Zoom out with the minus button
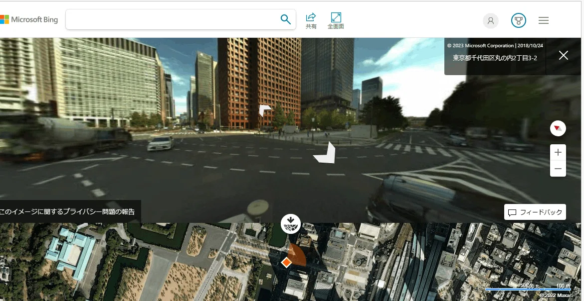Screen dimensions: 584x301 coord(558,169)
